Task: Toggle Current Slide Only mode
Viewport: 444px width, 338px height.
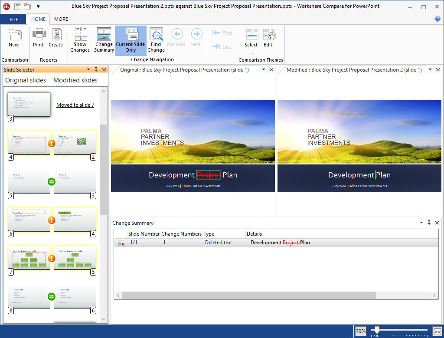Action: (131, 40)
